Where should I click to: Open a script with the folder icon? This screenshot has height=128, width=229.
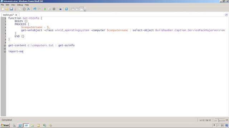(x=7, y=9)
